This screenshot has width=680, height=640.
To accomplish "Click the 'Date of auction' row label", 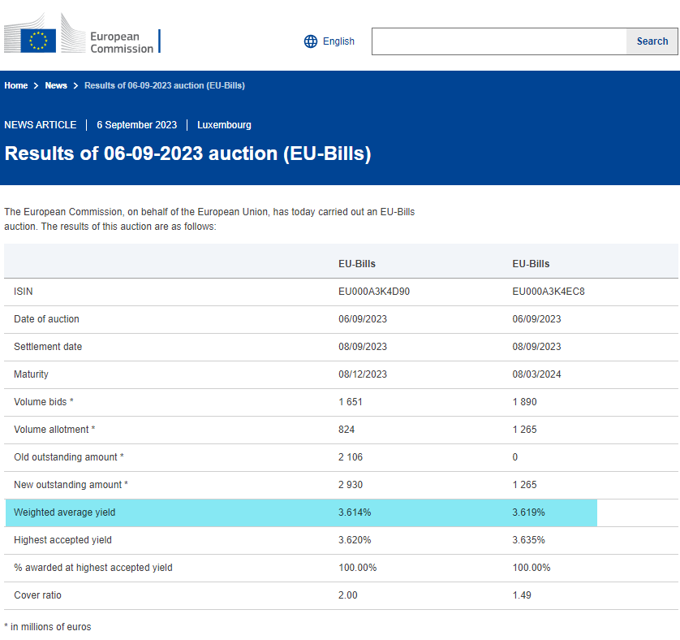I will tap(46, 319).
